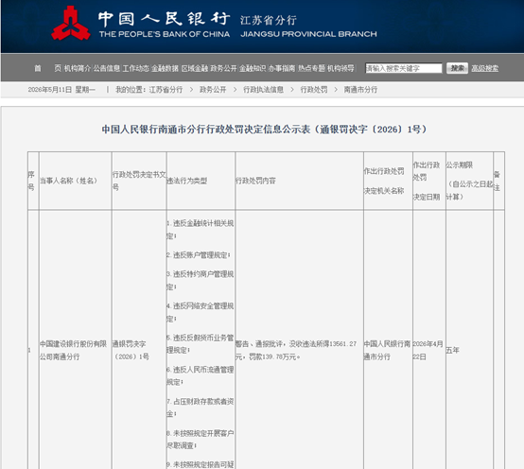Click the page title 行政处罚决定信息公示表

click(x=264, y=130)
